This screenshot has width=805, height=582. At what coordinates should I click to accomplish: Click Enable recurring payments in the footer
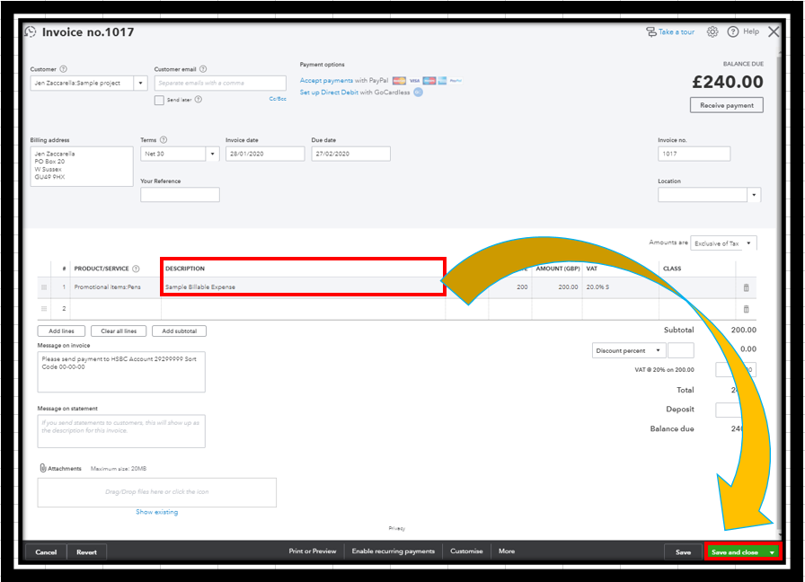point(394,551)
